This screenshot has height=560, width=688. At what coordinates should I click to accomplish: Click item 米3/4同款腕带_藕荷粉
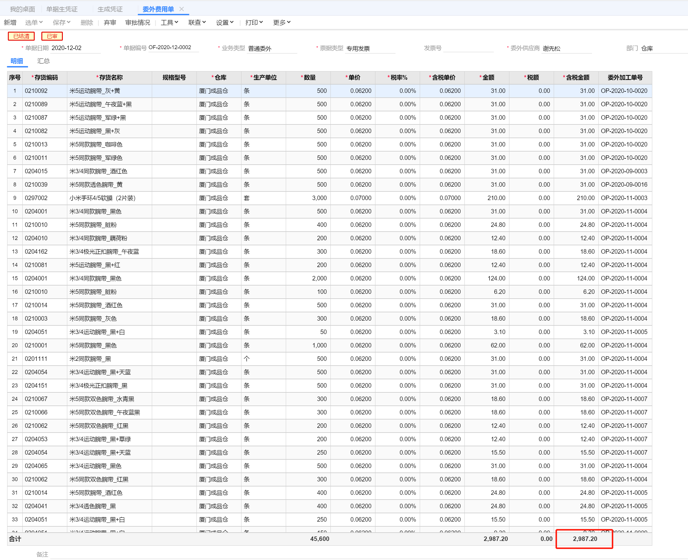coord(98,238)
